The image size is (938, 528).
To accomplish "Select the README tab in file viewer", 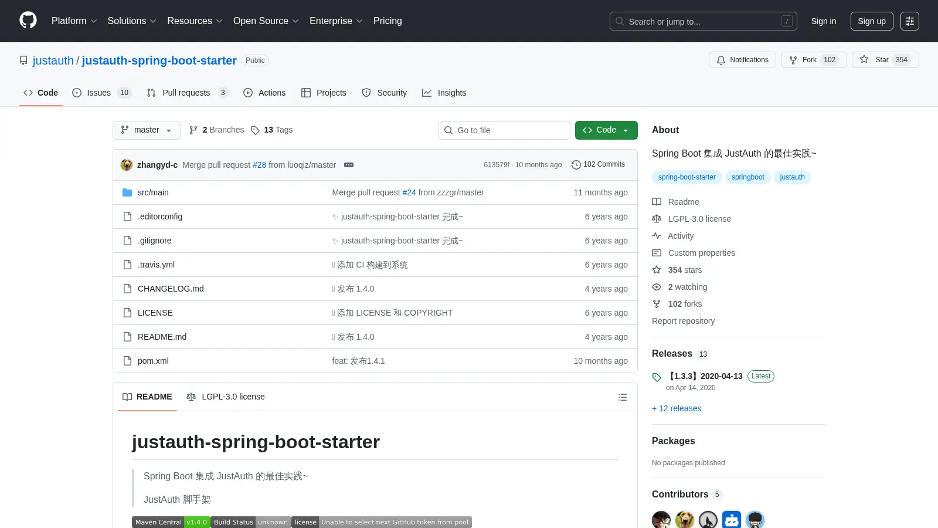I will pyautogui.click(x=147, y=397).
